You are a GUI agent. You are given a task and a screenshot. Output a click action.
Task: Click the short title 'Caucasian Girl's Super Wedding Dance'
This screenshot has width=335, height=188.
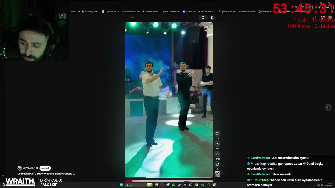point(46,174)
